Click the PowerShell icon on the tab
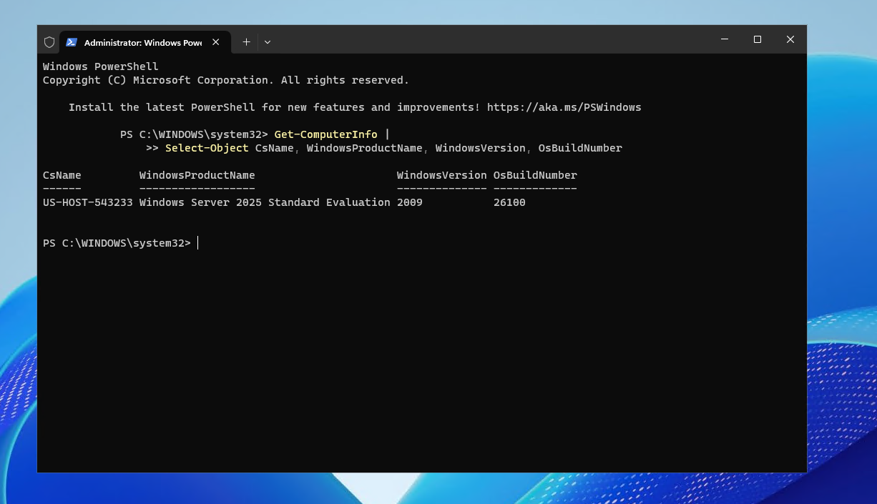877x504 pixels. point(72,42)
